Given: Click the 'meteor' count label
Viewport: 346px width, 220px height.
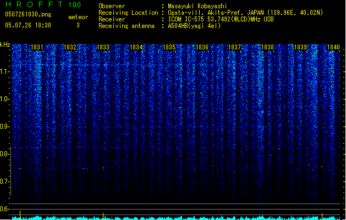Looking at the screenshot, I should pos(78,17).
